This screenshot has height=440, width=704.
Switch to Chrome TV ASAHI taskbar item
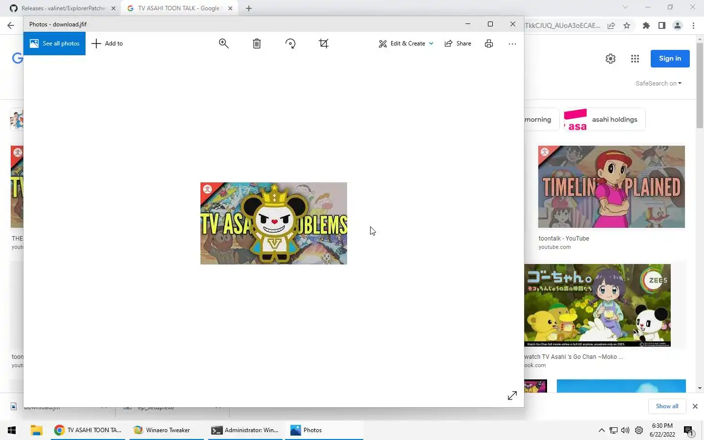point(88,430)
